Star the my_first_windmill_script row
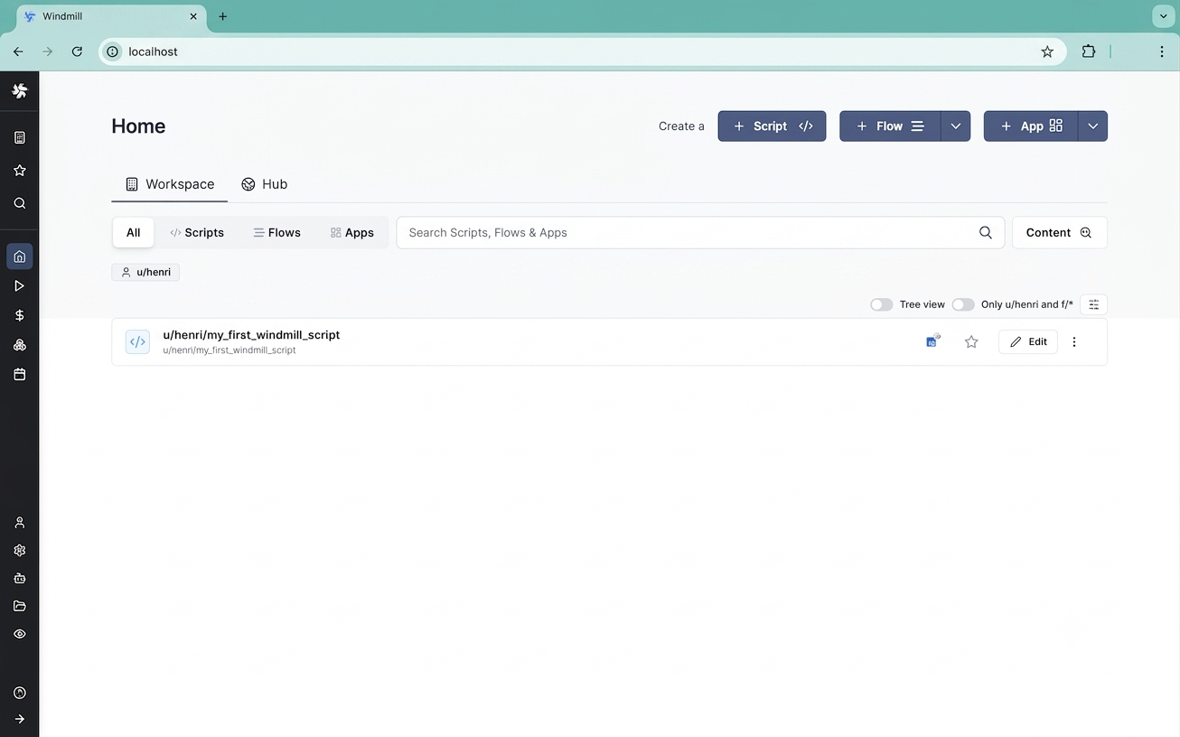This screenshot has width=1180, height=737. (971, 341)
